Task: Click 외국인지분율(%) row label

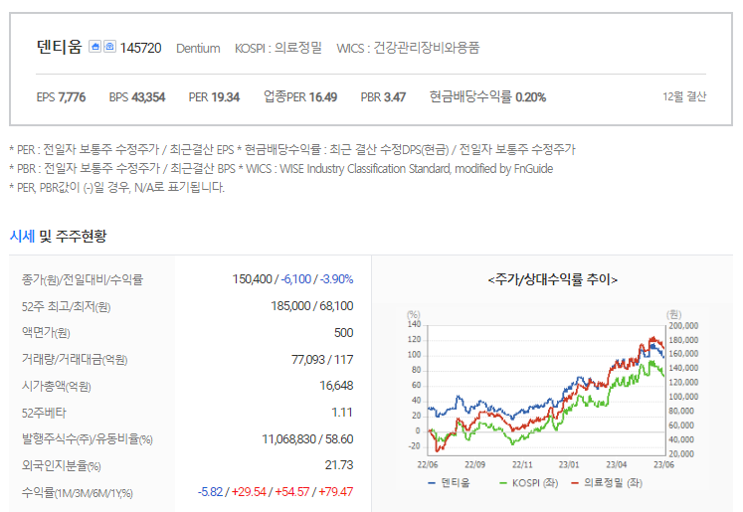Action: tap(61, 466)
